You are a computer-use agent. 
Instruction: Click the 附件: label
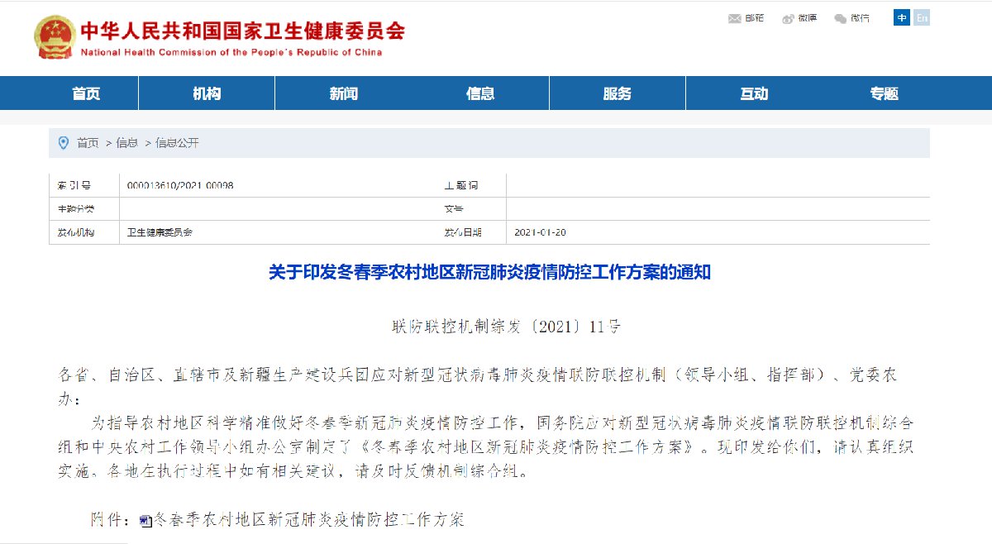pyautogui.click(x=110, y=521)
